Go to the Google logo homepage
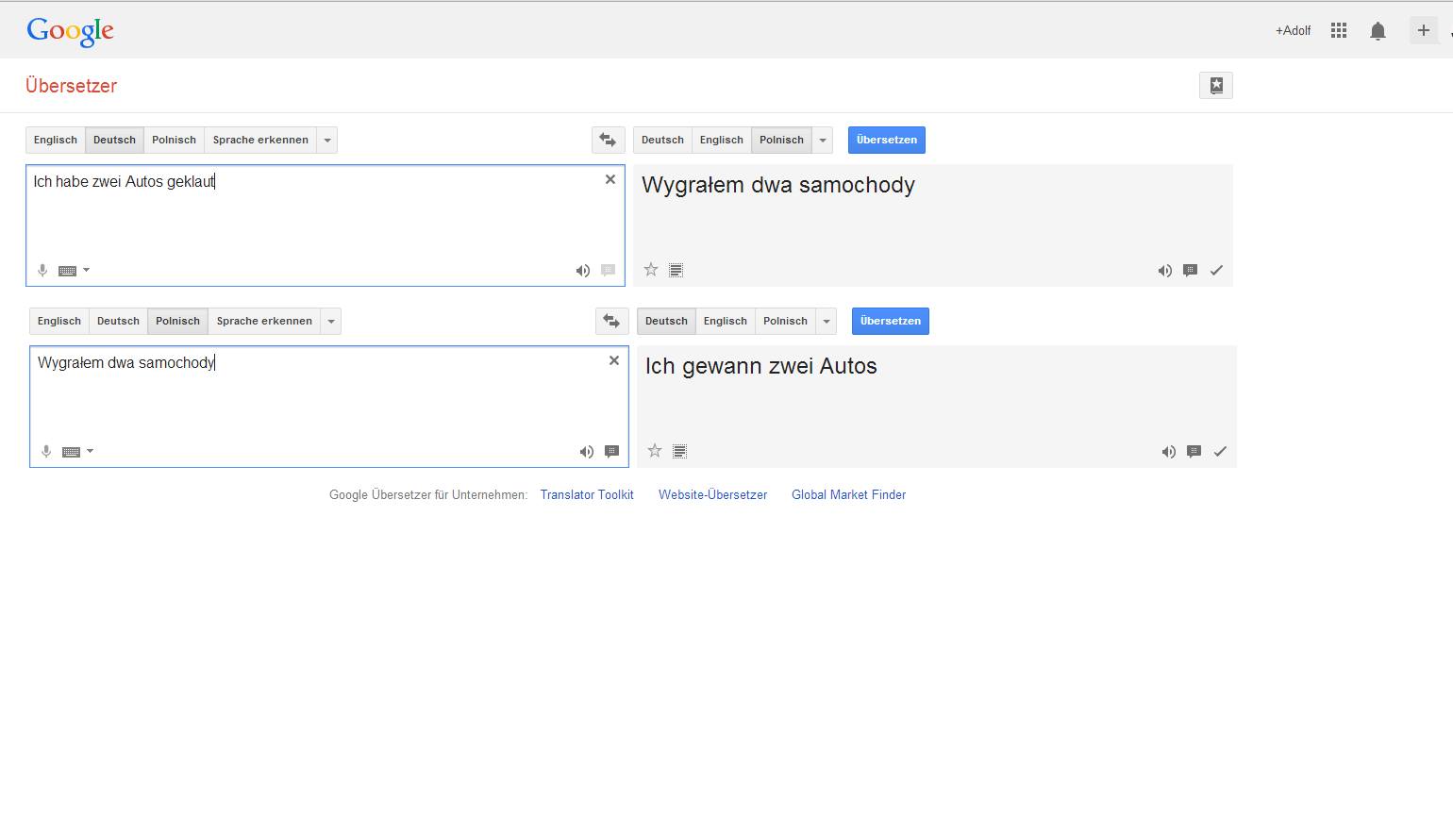Screen dimensions: 1453x833 (71, 31)
